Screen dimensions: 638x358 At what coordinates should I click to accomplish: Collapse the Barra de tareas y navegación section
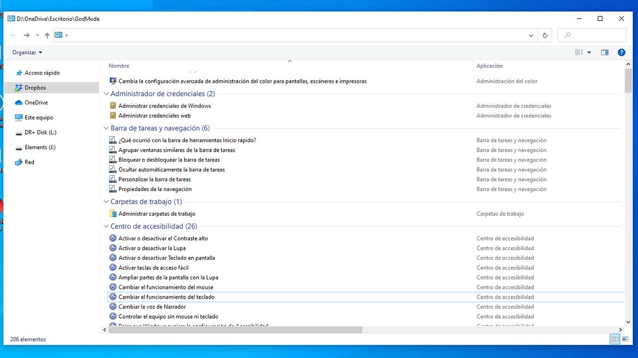106,128
